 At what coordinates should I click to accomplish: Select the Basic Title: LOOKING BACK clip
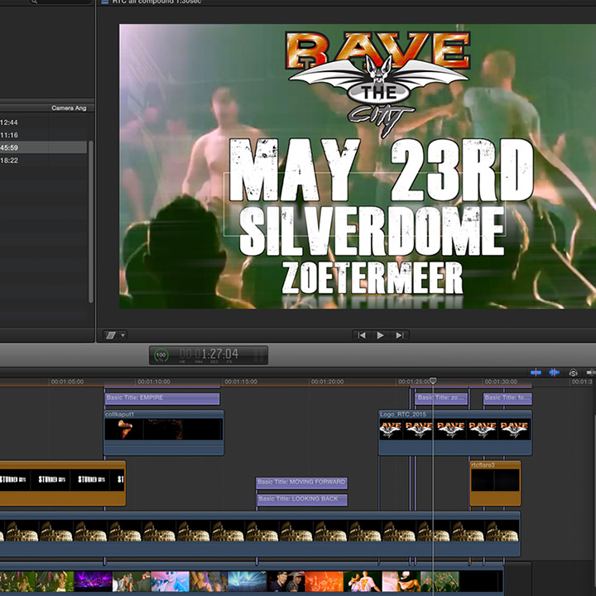coord(302,499)
